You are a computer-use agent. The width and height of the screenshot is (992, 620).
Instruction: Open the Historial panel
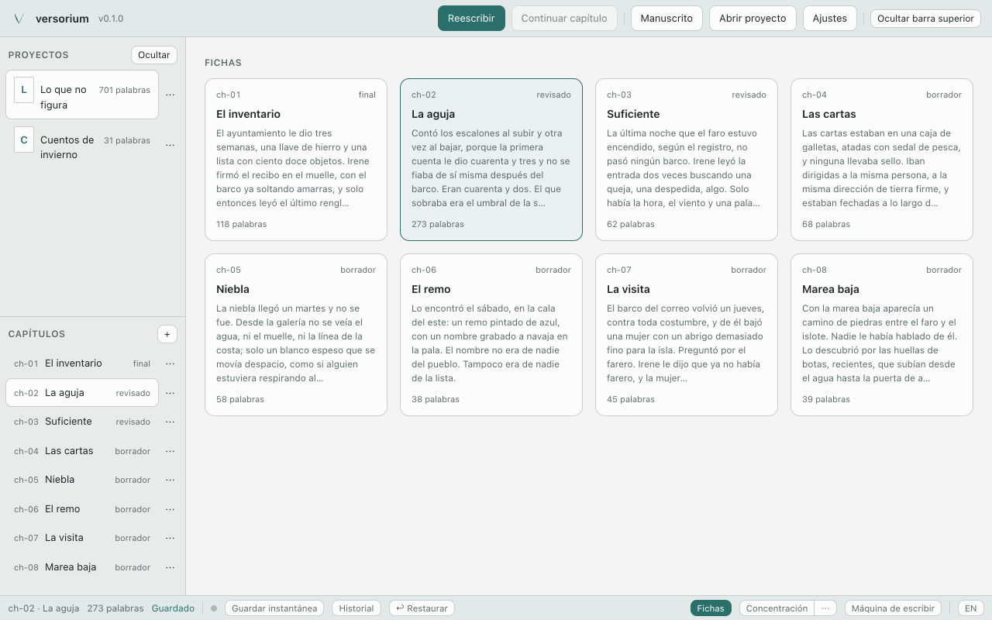(356, 608)
